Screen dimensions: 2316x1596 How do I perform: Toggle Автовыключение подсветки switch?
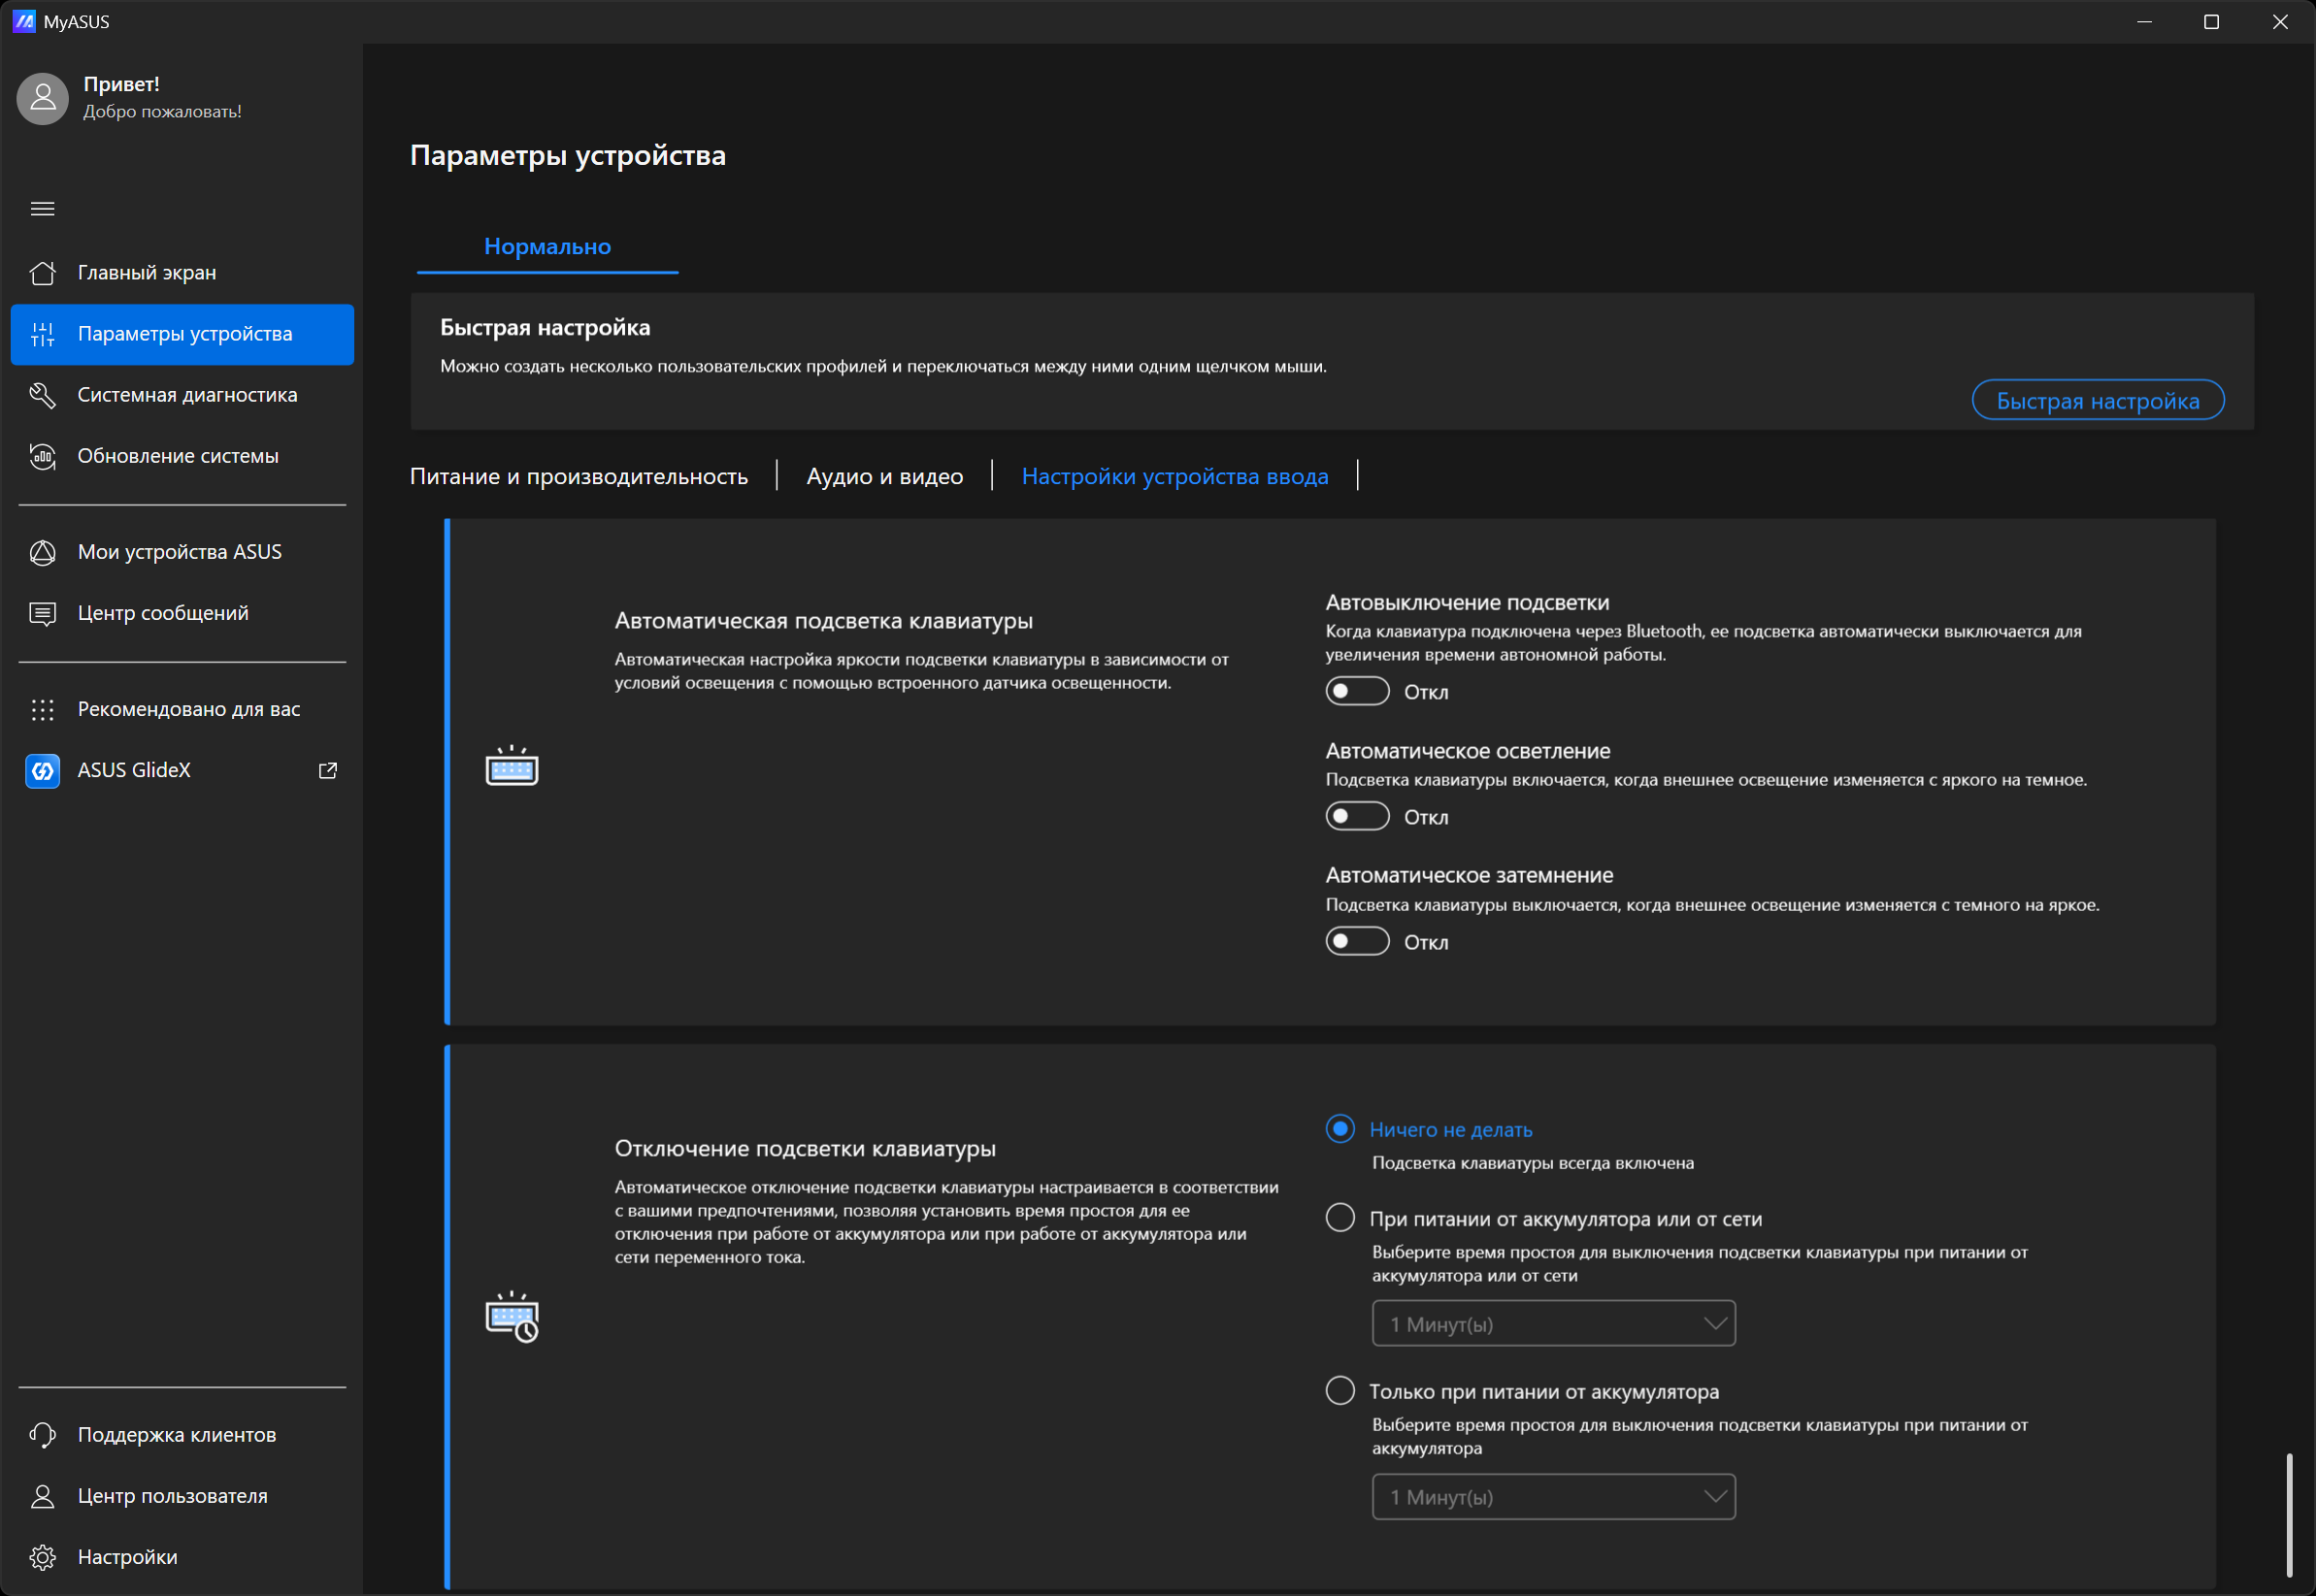tap(1358, 691)
